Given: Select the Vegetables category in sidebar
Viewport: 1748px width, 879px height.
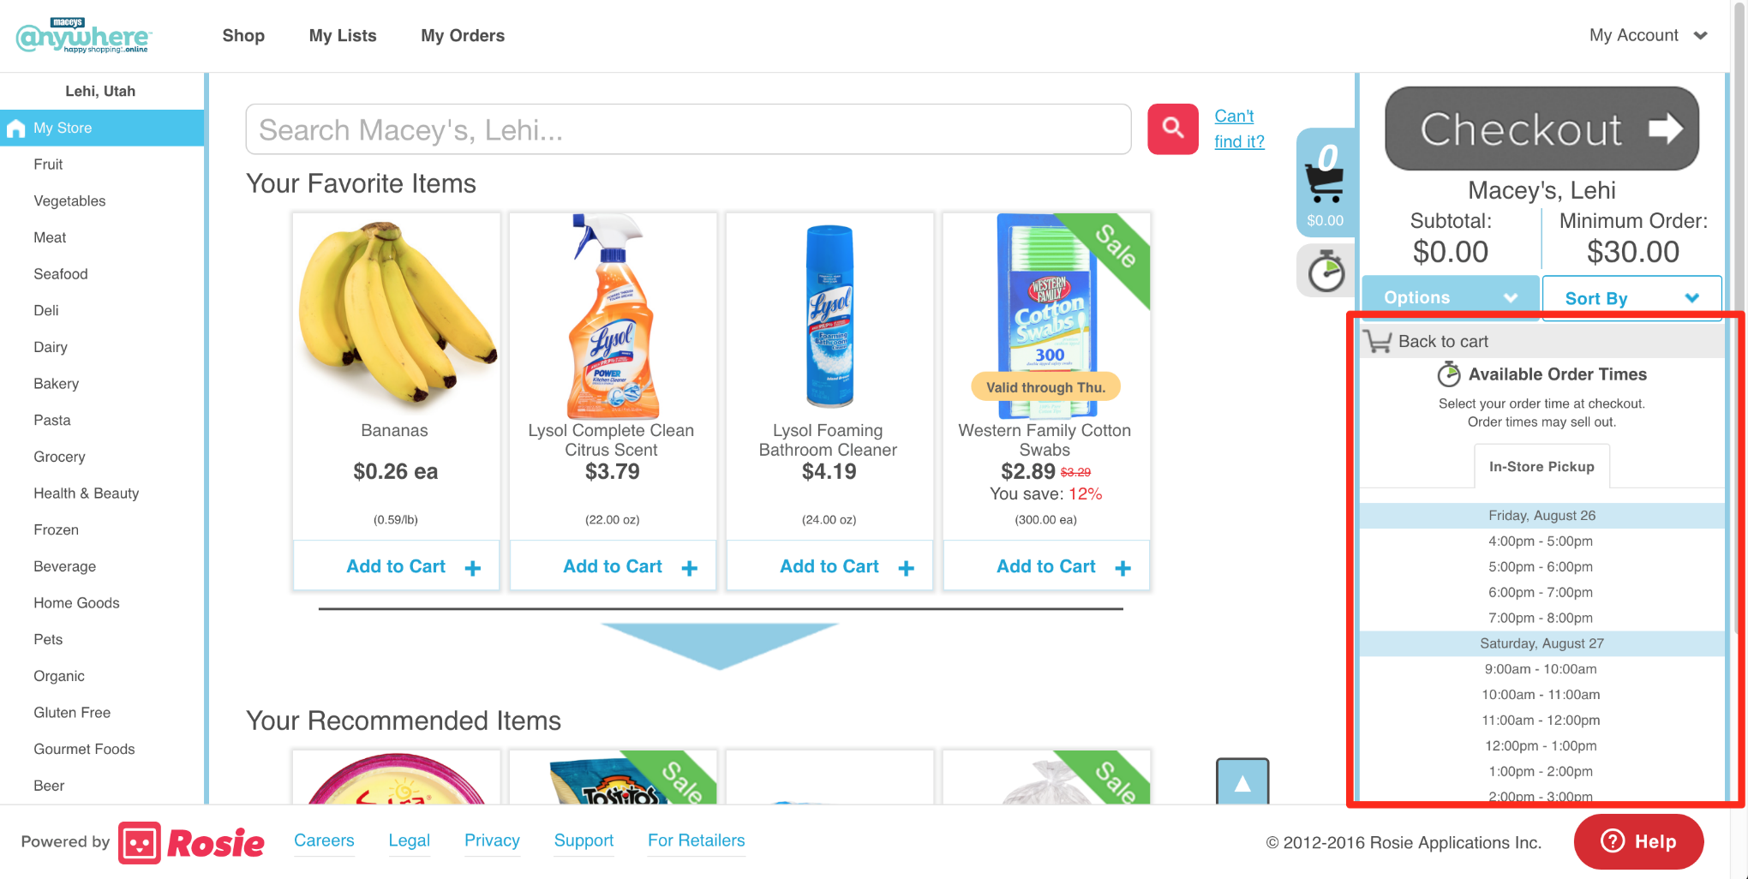Looking at the screenshot, I should (x=70, y=201).
